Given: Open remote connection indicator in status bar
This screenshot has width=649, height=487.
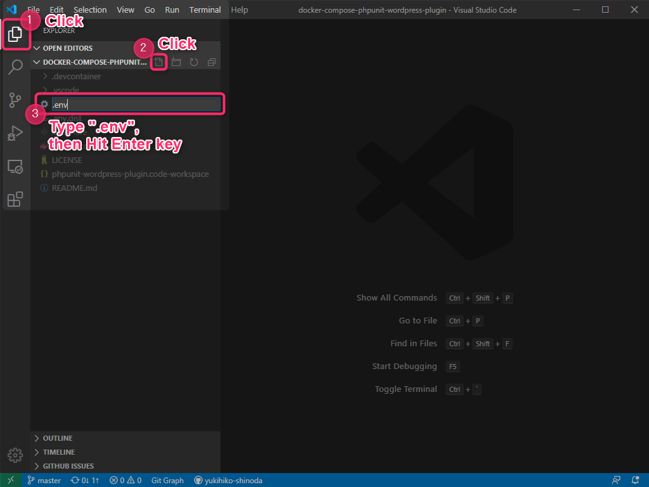Looking at the screenshot, I should (x=10, y=480).
